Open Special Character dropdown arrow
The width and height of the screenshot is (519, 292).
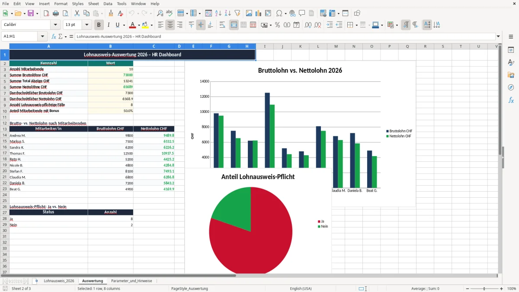click(x=285, y=13)
